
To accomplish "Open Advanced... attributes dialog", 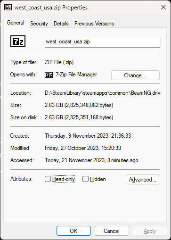I will pos(143,179).
